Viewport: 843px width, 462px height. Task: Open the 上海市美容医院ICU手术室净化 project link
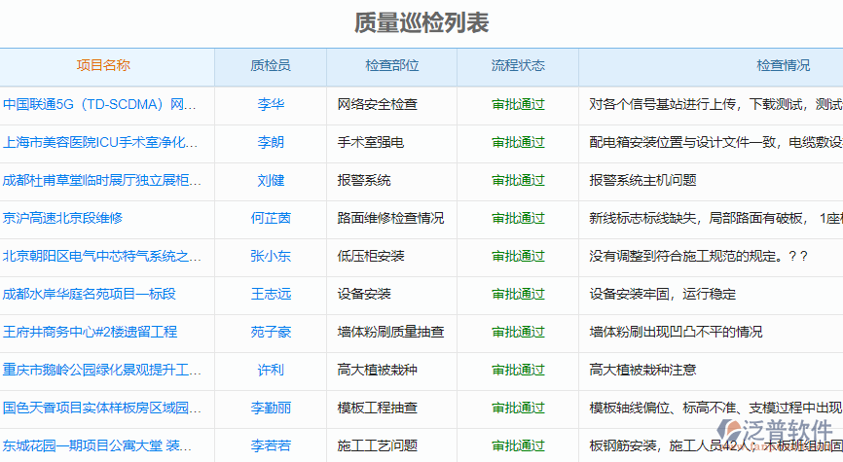tap(101, 142)
